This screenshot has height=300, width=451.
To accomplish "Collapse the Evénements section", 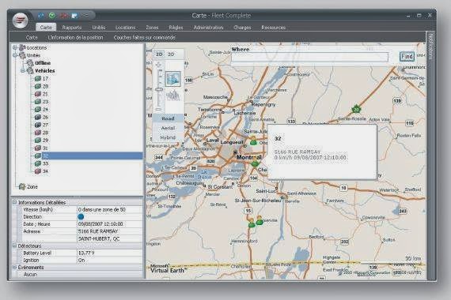I will pos(14,267).
